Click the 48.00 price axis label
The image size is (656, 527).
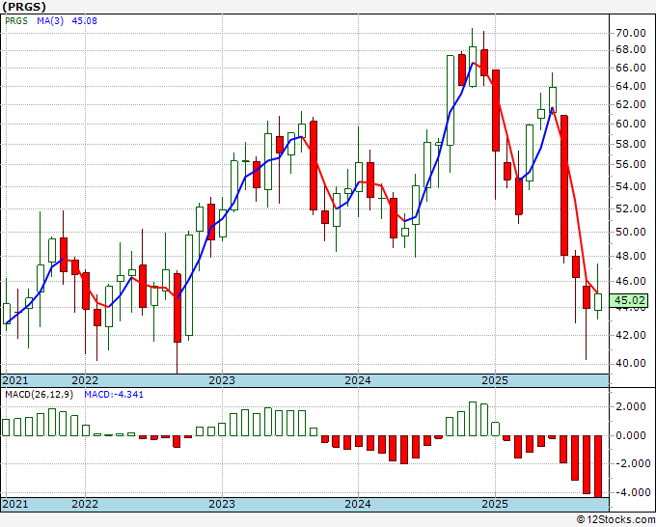pyautogui.click(x=631, y=256)
